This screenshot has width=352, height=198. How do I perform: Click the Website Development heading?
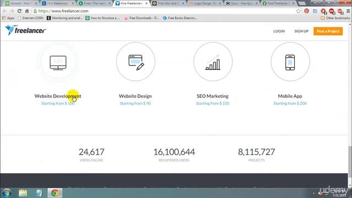[58, 96]
